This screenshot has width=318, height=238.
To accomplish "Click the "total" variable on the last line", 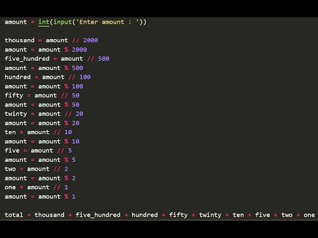I will [x=14, y=215].
